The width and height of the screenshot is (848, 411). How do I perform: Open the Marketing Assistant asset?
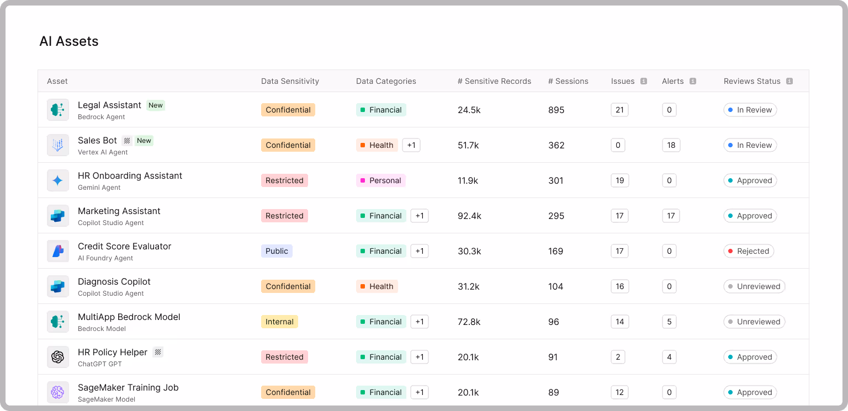(119, 211)
